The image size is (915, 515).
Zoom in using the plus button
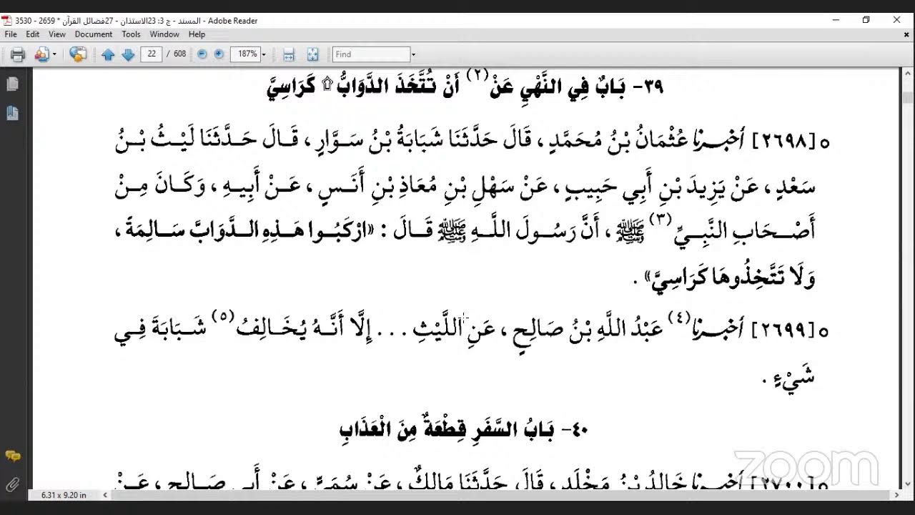pos(219,54)
